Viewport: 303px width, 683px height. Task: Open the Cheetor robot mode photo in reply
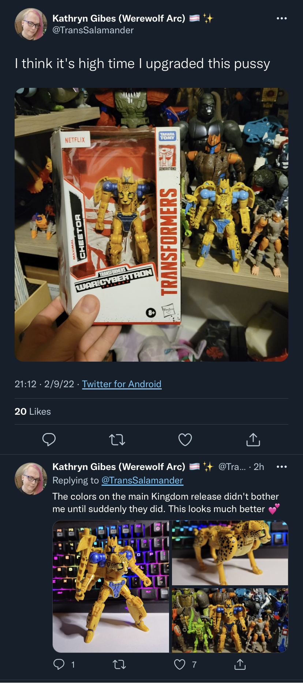pos(111,586)
